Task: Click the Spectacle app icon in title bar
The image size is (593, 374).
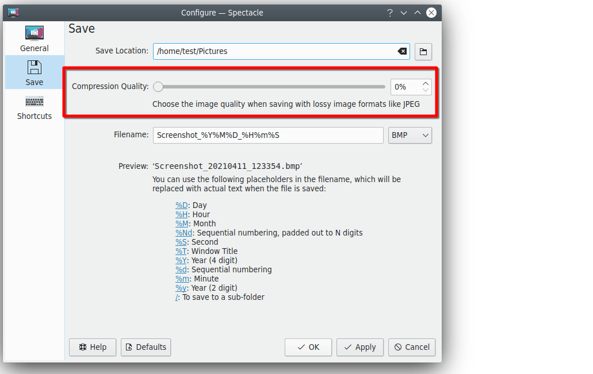Action: coord(13,13)
